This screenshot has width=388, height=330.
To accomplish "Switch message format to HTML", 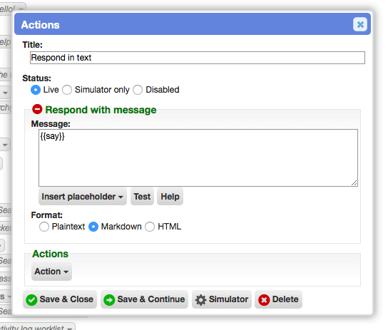I will click(x=150, y=227).
